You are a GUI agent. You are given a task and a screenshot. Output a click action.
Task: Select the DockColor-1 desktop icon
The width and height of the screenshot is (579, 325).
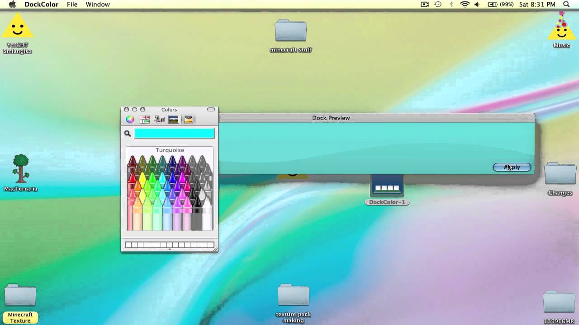click(x=387, y=190)
